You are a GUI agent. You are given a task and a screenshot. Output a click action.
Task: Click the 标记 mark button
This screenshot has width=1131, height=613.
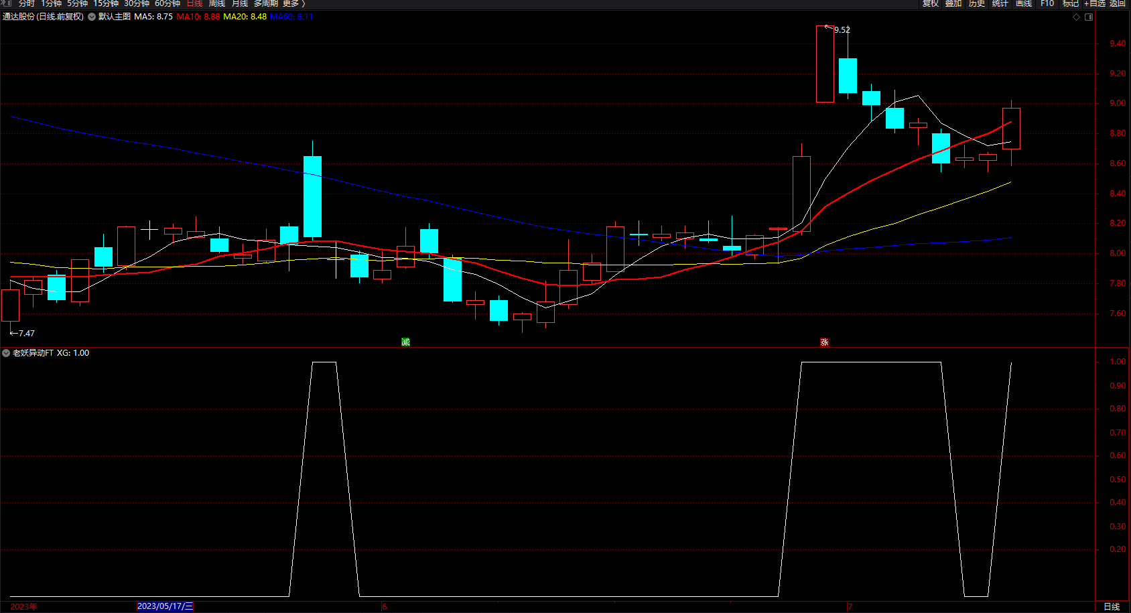point(1071,3)
